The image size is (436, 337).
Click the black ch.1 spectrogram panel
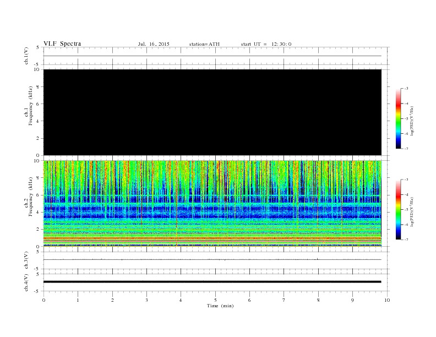[x=212, y=112]
